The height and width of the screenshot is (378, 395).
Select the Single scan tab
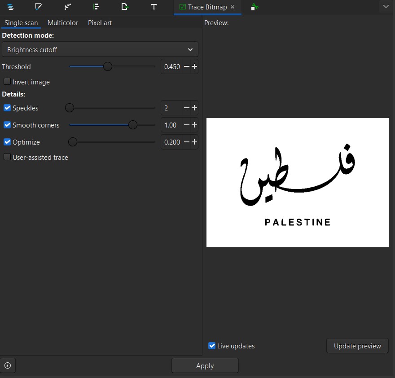tap(21, 23)
